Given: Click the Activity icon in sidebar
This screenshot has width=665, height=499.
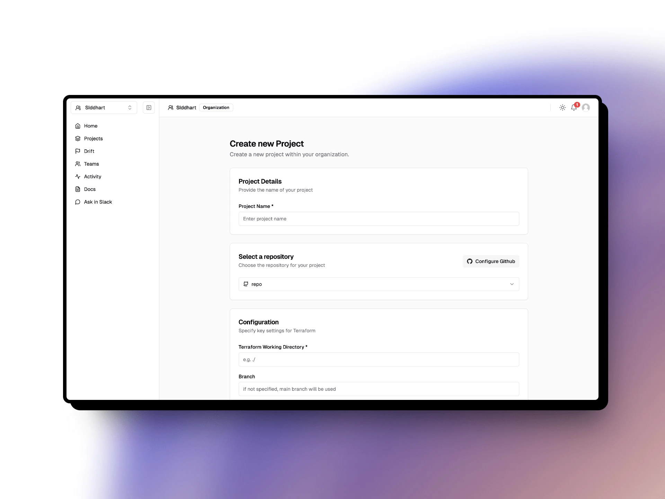Looking at the screenshot, I should 78,176.
